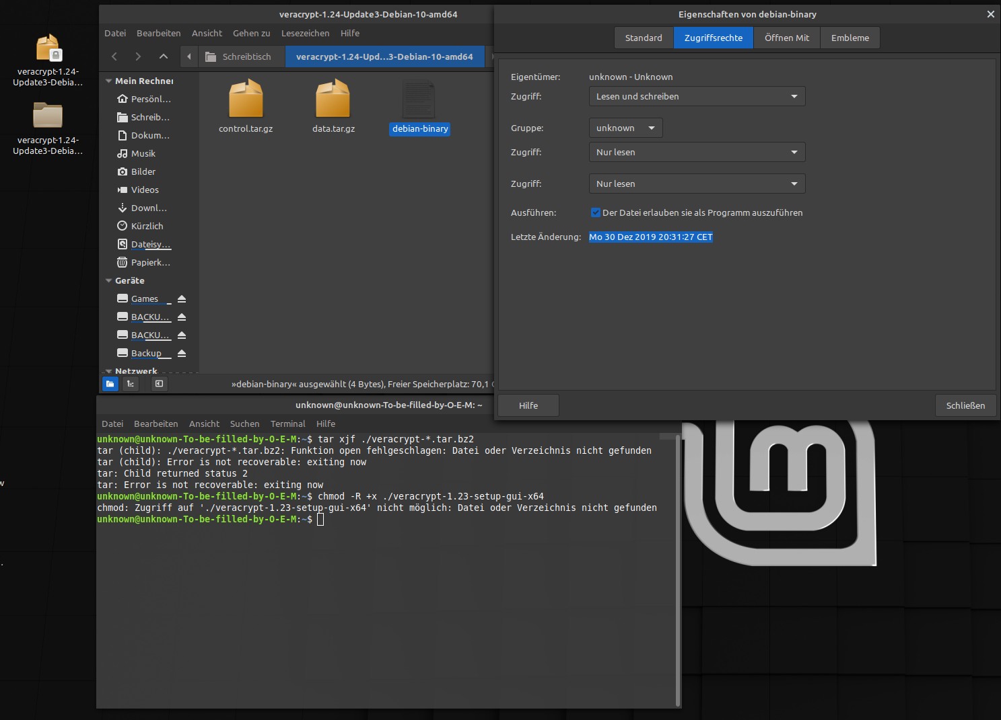Show tree view in sidebar
The width and height of the screenshot is (1001, 720).
coord(131,384)
